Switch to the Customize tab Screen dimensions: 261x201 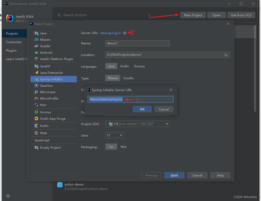coord(13,42)
